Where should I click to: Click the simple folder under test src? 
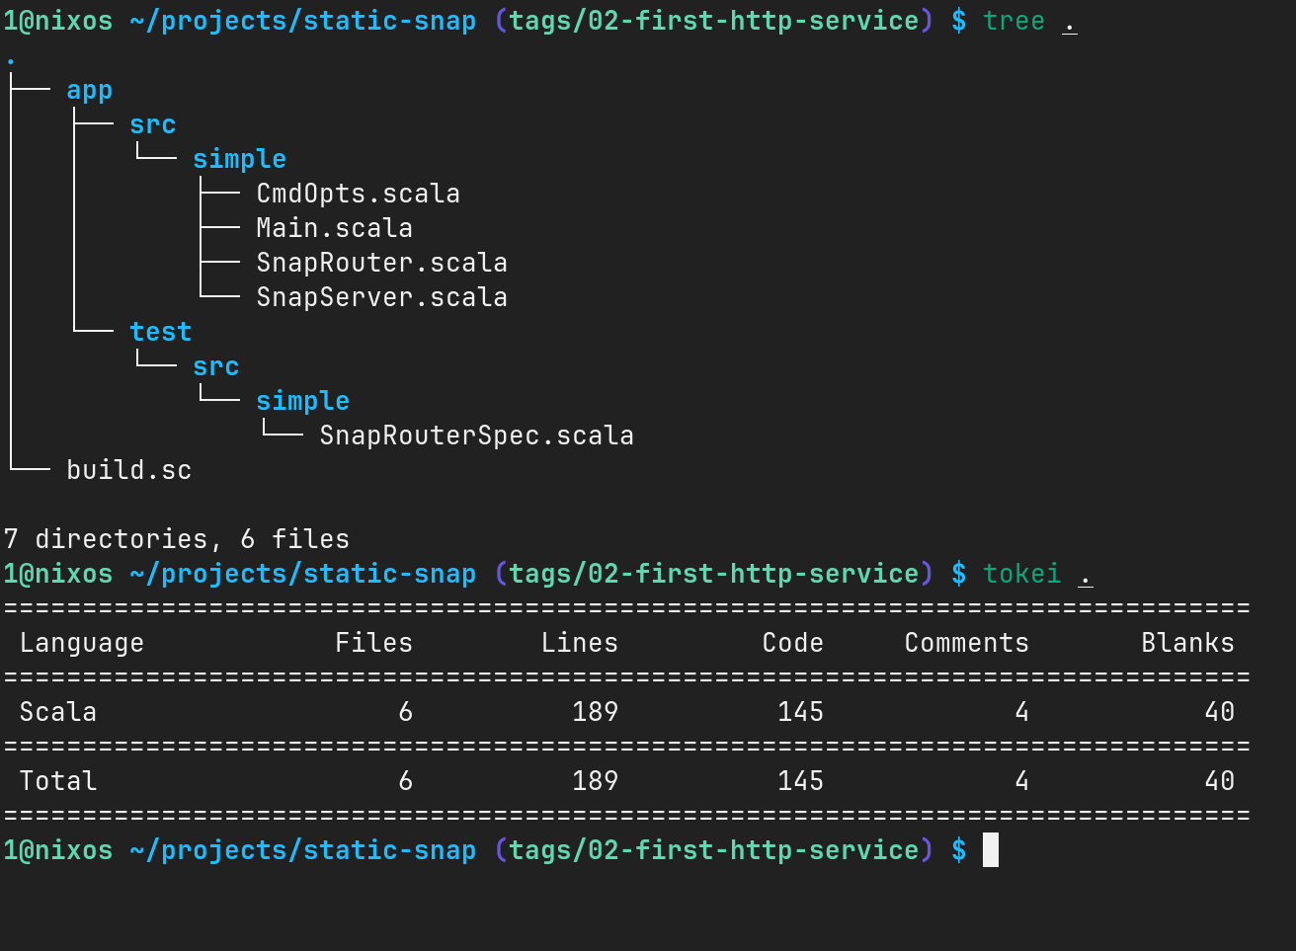pyautogui.click(x=302, y=401)
